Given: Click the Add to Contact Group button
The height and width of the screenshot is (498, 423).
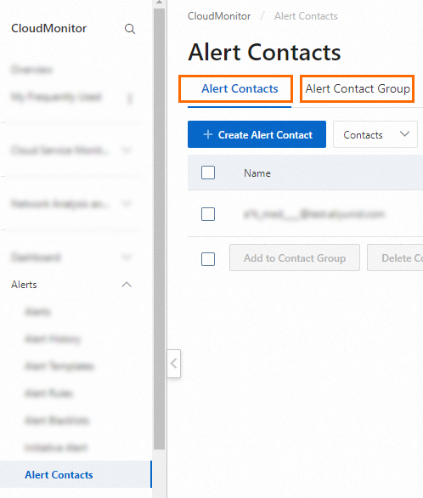Looking at the screenshot, I should 295,257.
